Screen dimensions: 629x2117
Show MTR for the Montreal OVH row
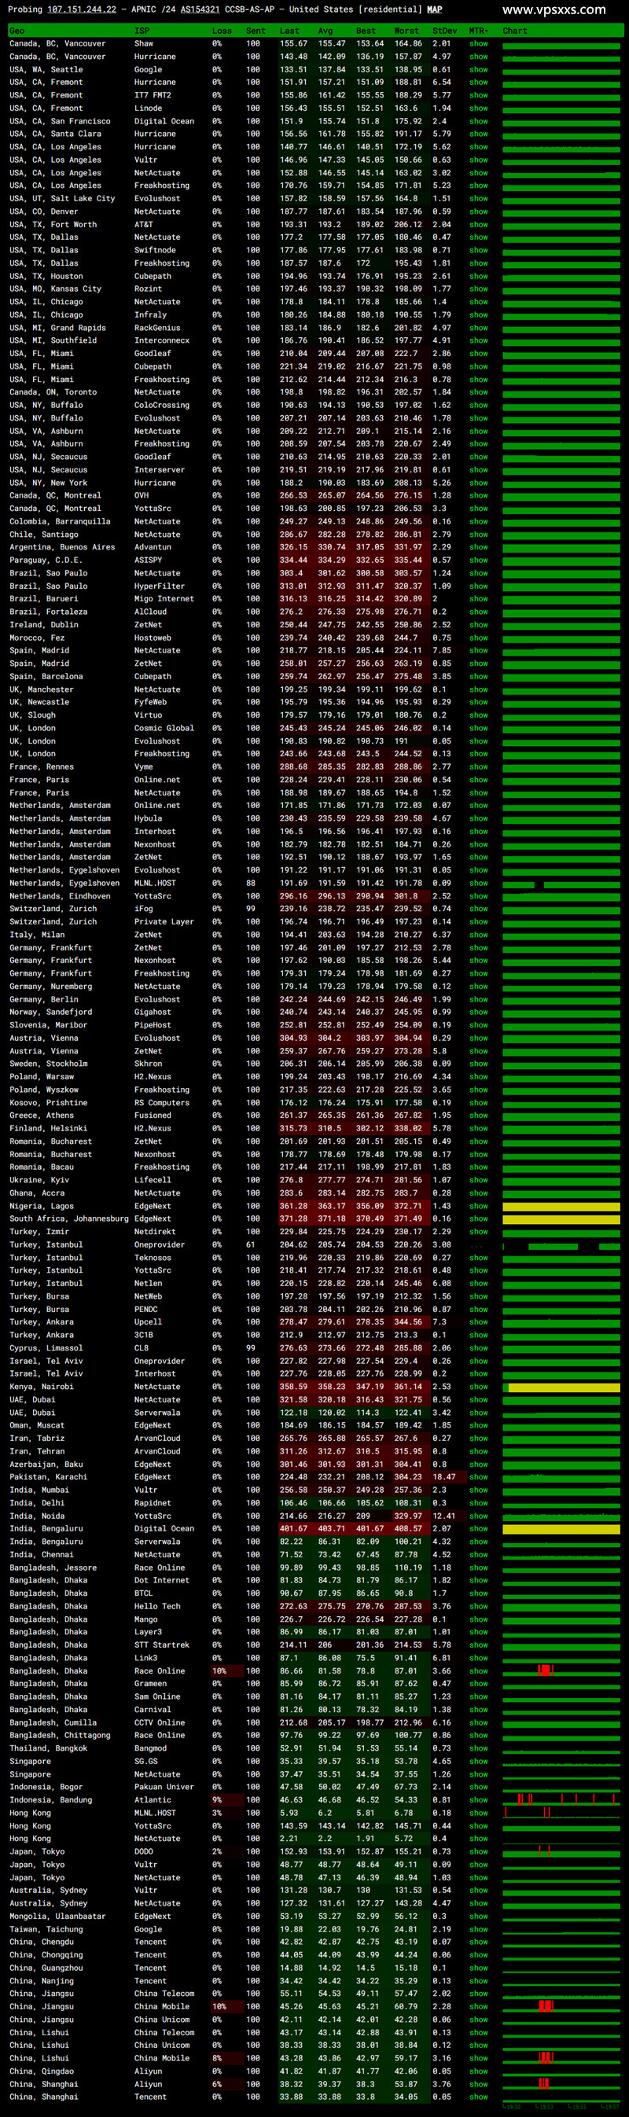(479, 495)
